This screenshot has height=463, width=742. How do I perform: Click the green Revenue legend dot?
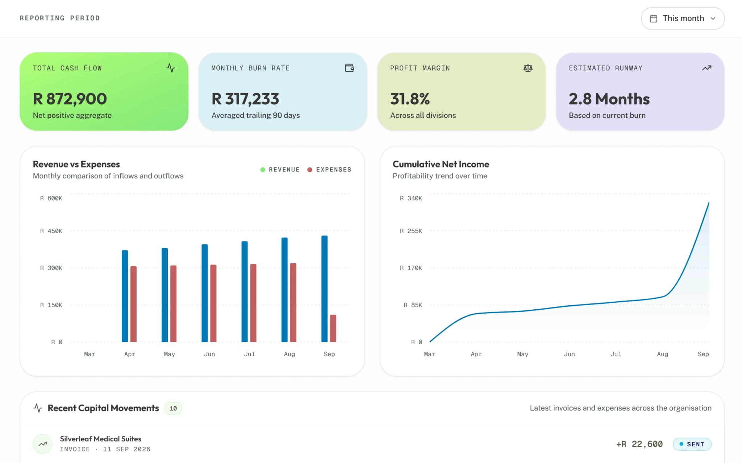tap(263, 170)
